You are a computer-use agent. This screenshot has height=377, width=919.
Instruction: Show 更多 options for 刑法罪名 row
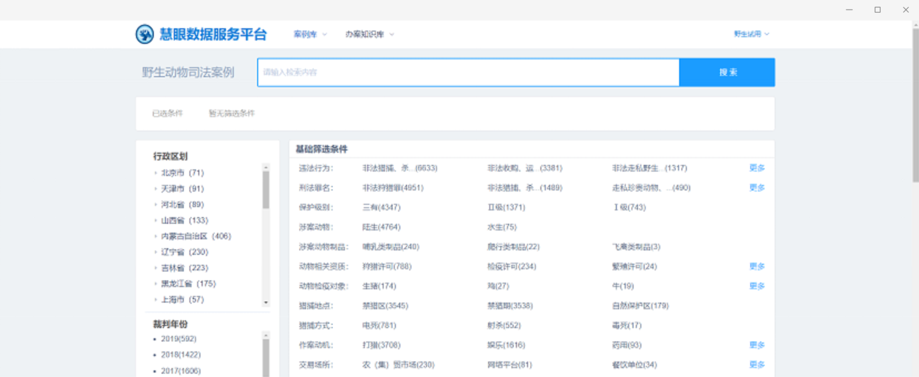tap(757, 188)
